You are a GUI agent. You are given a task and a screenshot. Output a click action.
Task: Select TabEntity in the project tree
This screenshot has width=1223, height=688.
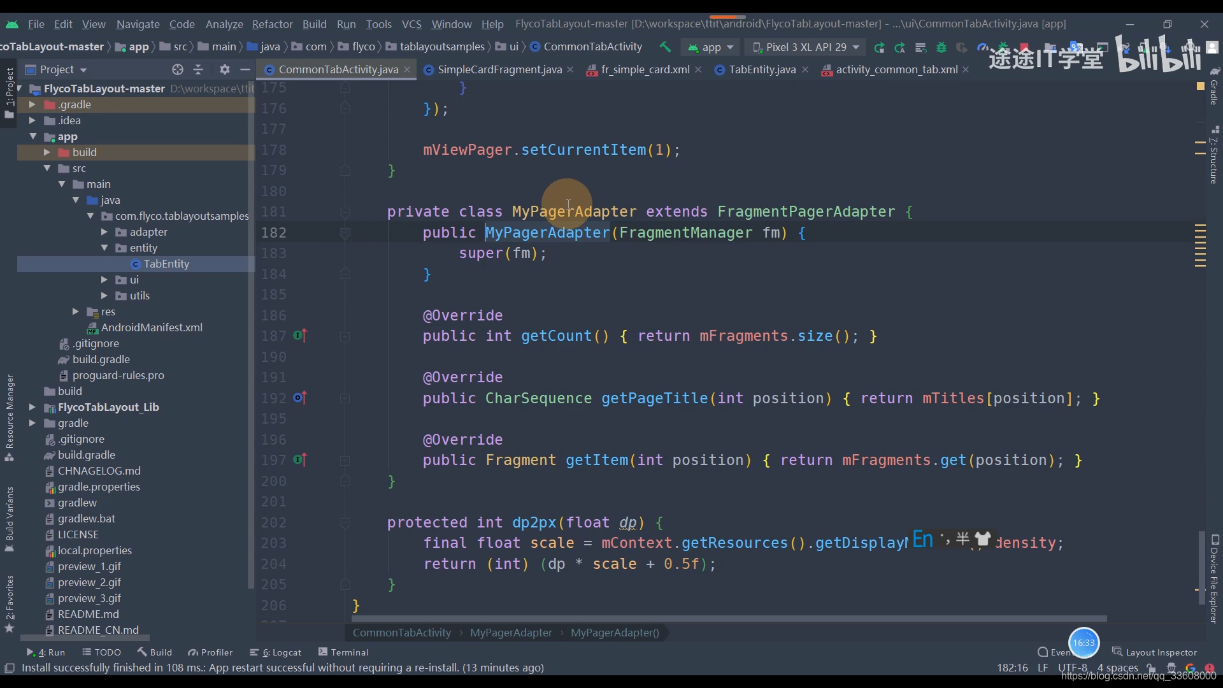coord(166,264)
